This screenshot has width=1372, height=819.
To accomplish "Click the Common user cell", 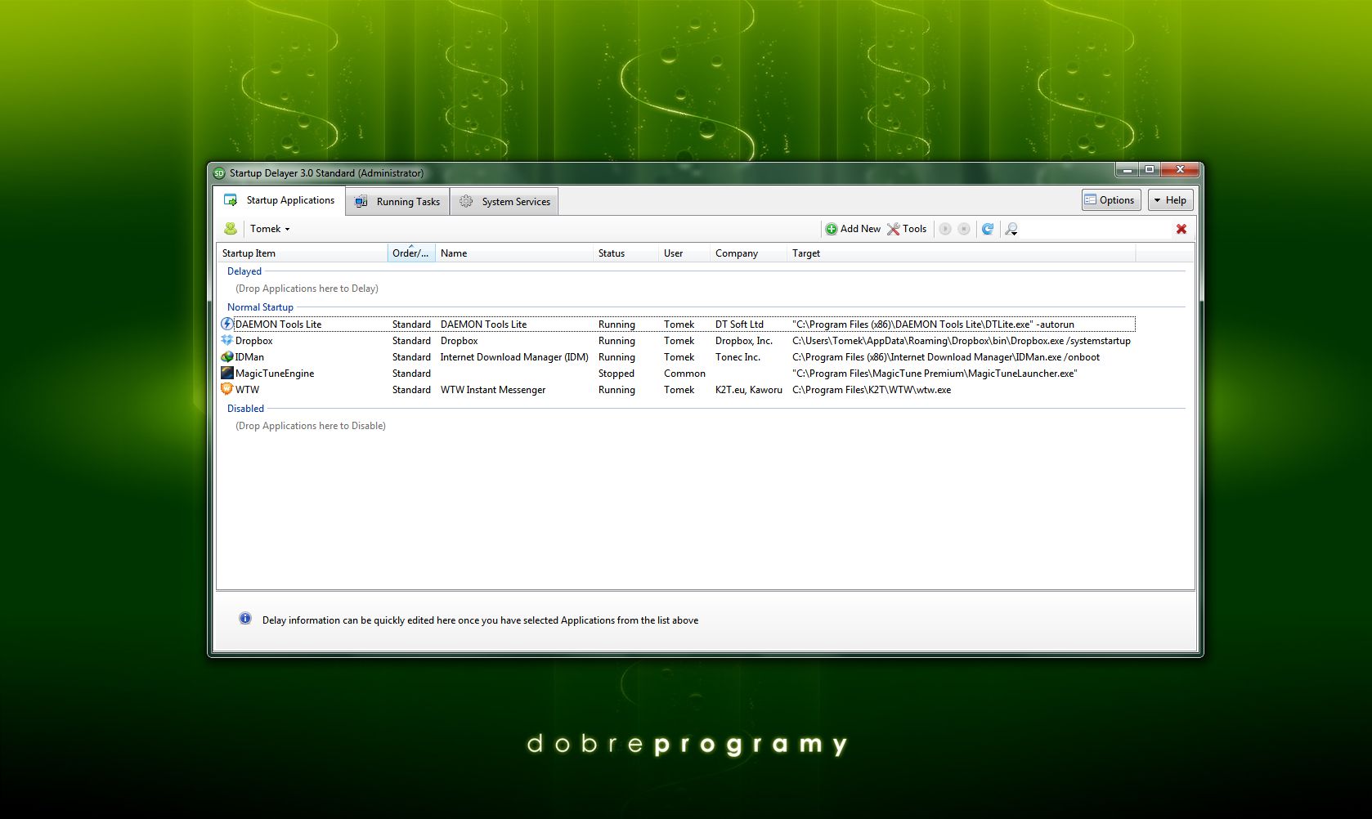I will point(684,374).
